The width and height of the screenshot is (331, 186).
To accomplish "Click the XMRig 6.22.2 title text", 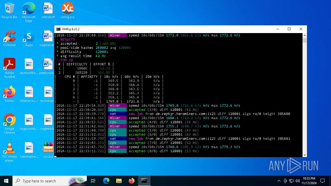I will (71, 29).
